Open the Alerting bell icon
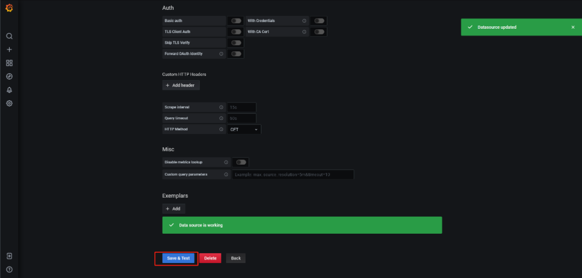582x278 pixels. click(9, 90)
